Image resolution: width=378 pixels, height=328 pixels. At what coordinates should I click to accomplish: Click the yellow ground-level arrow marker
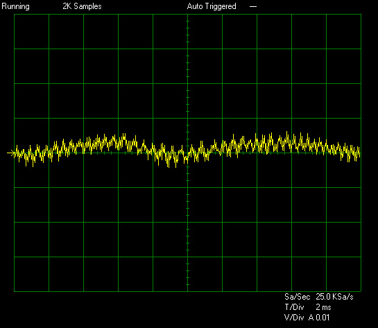coord(11,153)
